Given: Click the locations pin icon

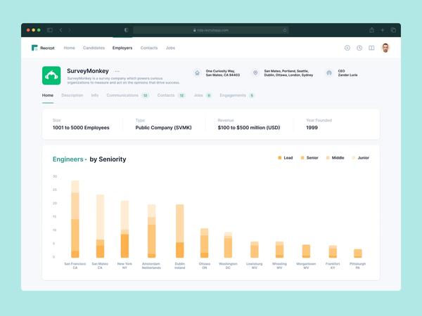Looking at the screenshot, I should tap(255, 73).
